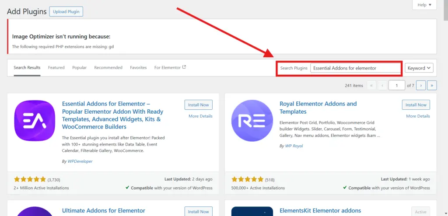Open the Featured plugins tab
This screenshot has width=448, height=216.
tap(56, 68)
